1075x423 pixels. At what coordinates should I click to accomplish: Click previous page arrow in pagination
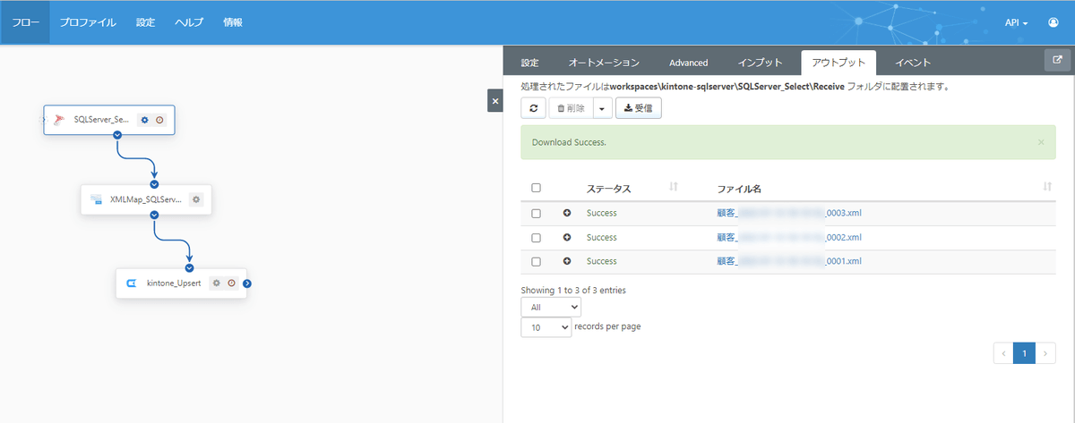1003,353
